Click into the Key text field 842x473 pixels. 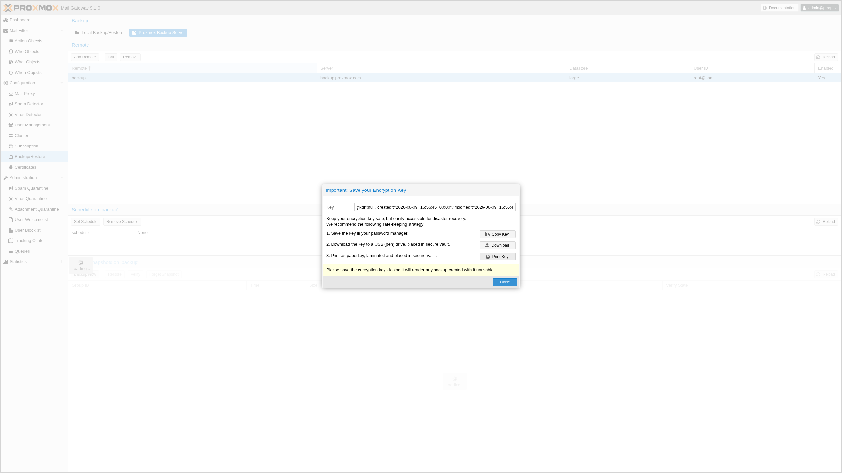click(x=435, y=207)
